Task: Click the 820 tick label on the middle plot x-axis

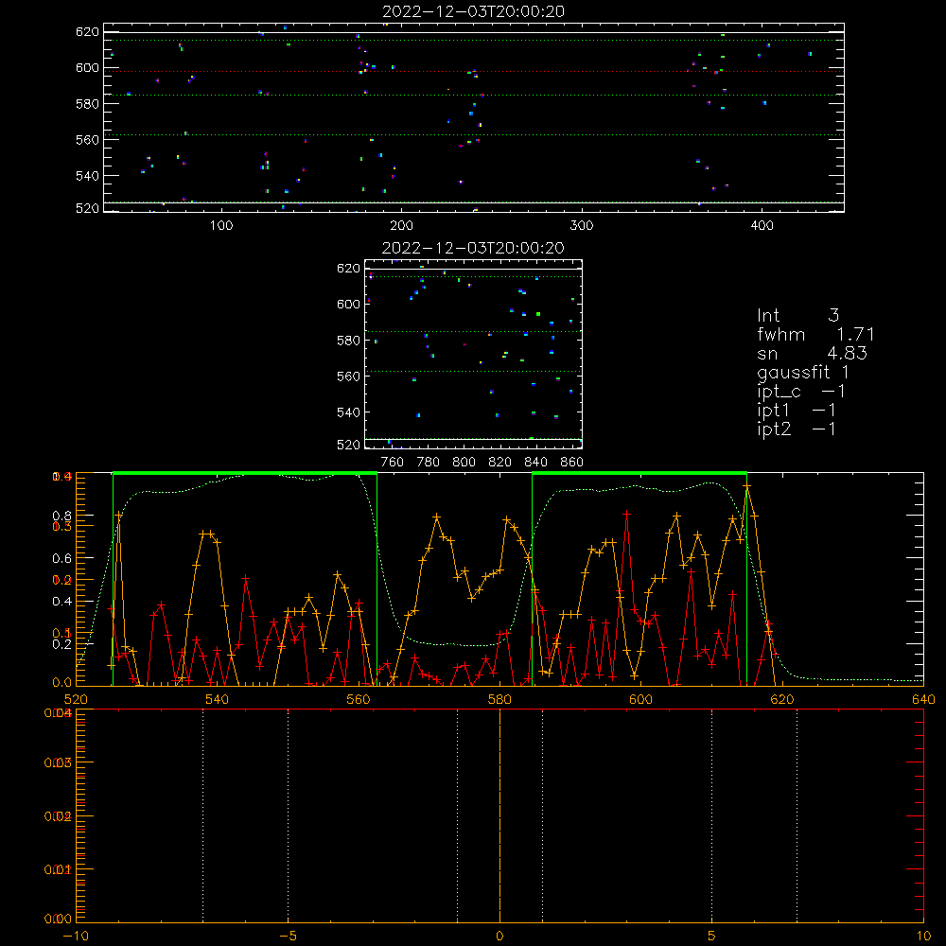Action: click(500, 463)
